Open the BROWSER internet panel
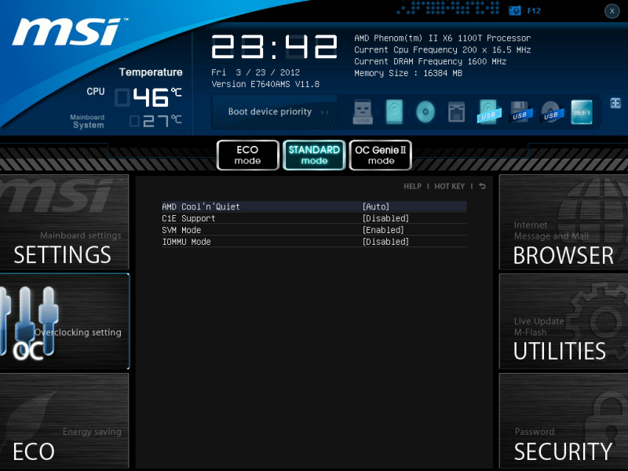This screenshot has width=628, height=471. click(564, 222)
